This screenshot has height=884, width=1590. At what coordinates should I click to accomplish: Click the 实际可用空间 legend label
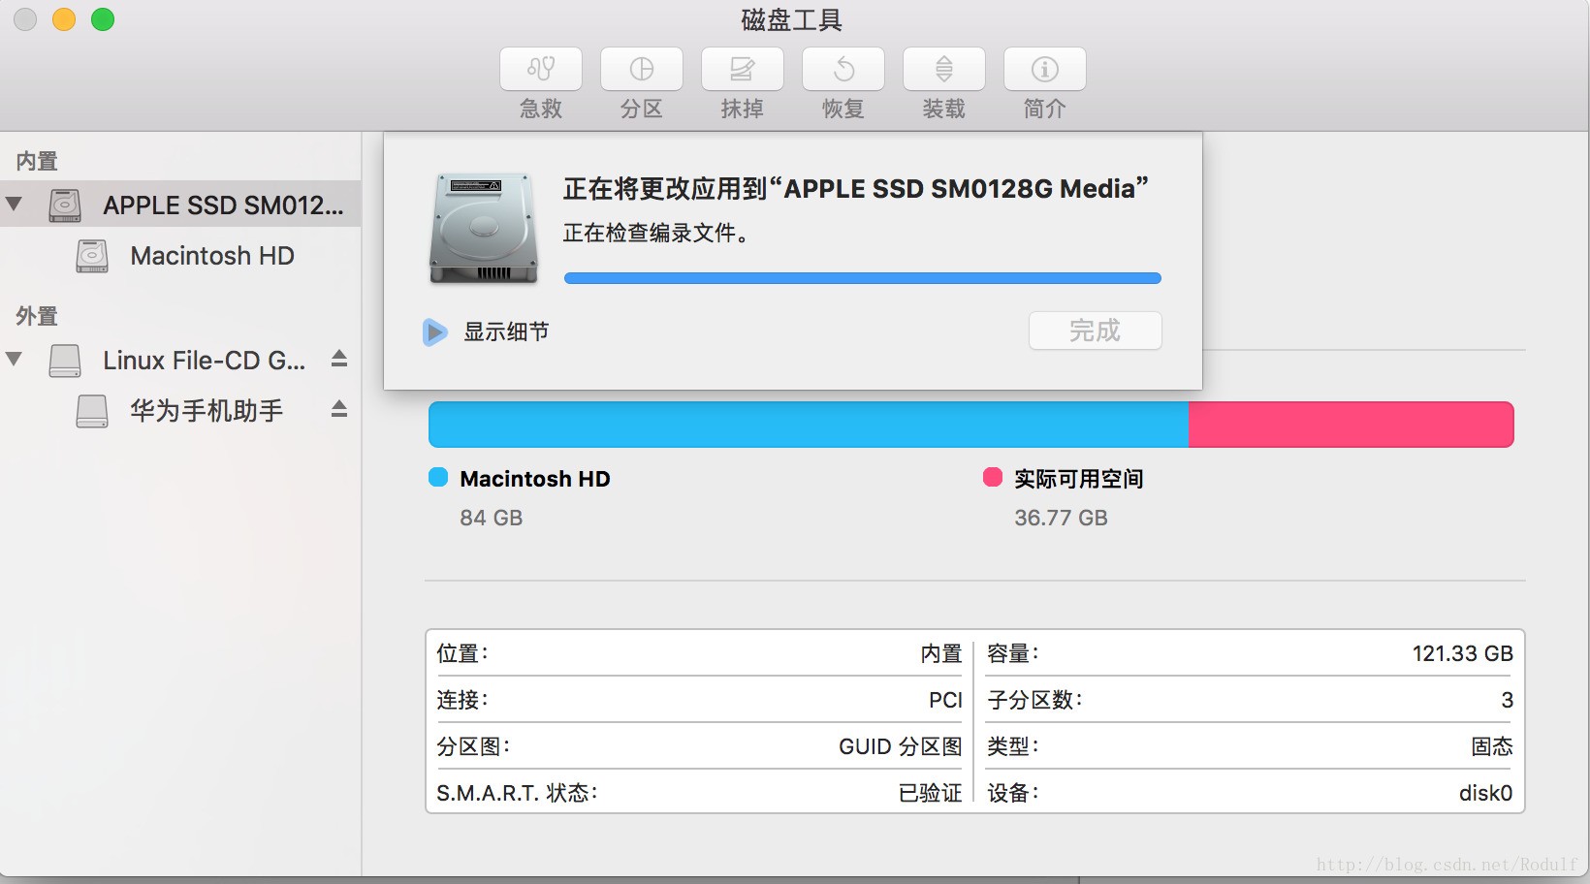[1079, 479]
